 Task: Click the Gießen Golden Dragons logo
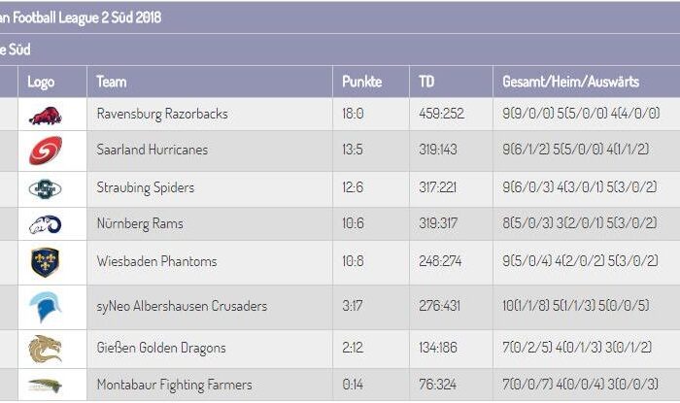click(x=45, y=349)
